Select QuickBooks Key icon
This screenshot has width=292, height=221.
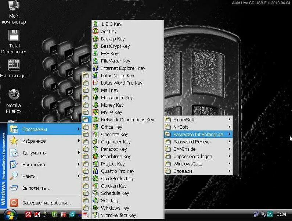point(95,178)
